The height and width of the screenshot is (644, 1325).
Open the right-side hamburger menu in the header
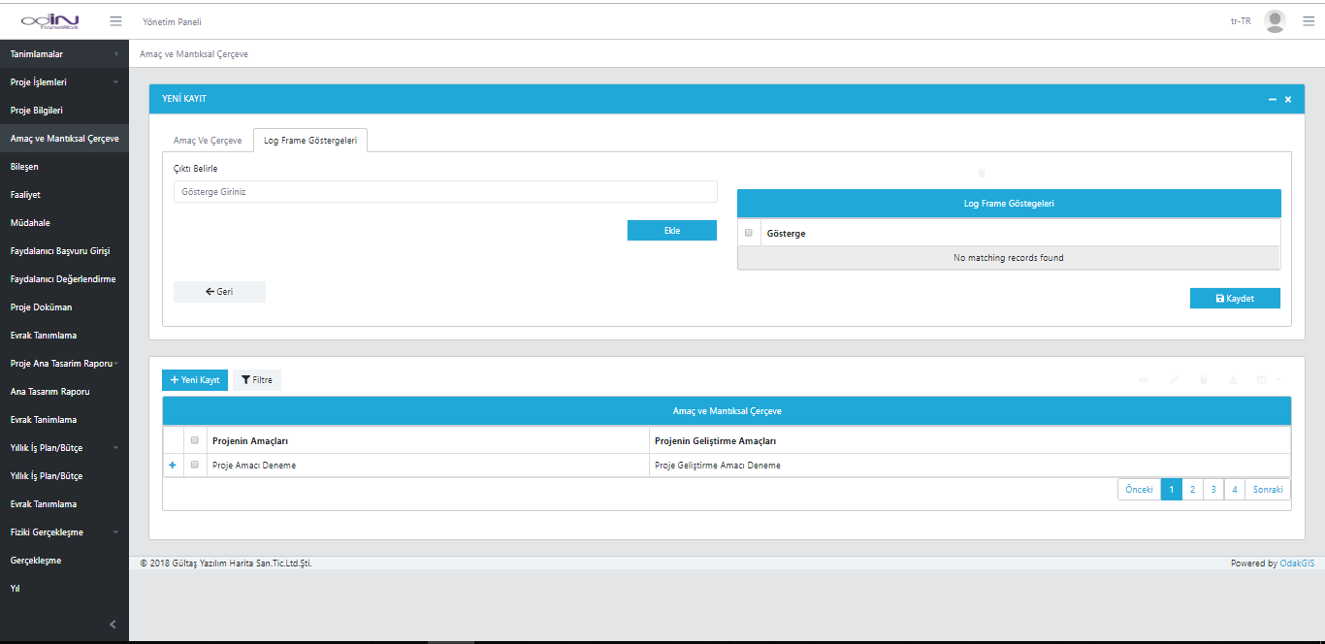[1308, 21]
